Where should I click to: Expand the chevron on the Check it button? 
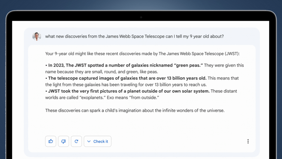(x=89, y=141)
